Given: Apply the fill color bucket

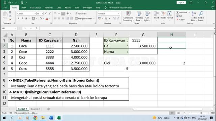Looking at the screenshot, I should pyautogui.click(x=41, y=18).
